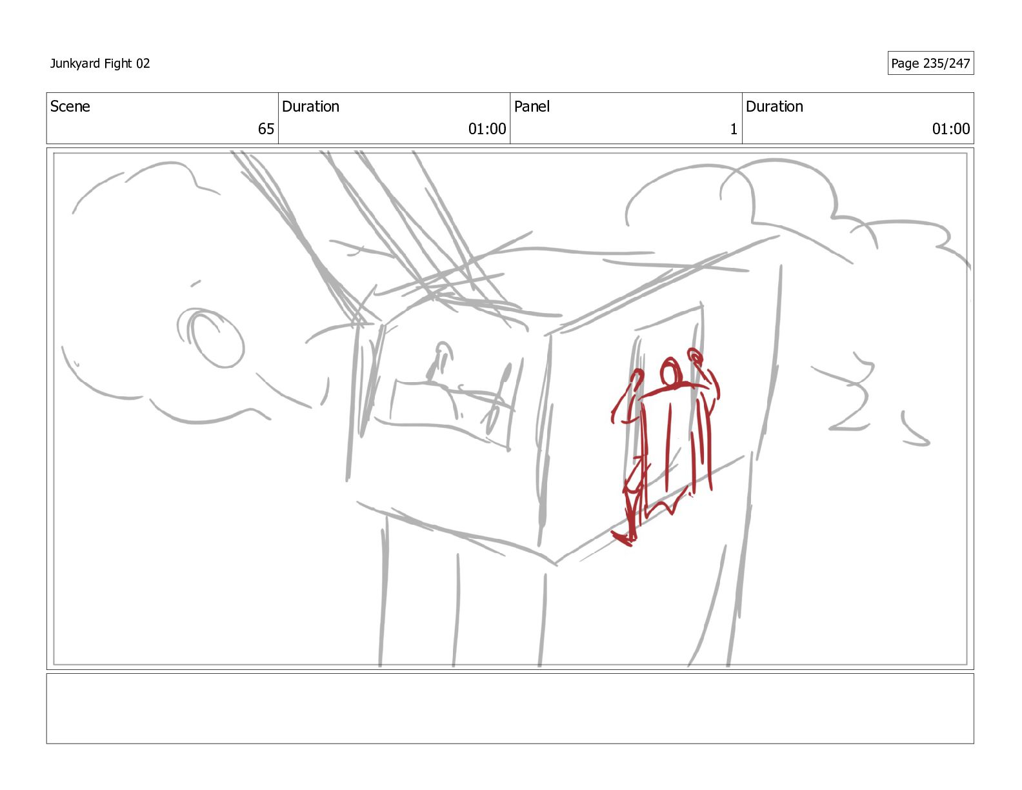Click the Scene duration value next to 65
This screenshot has height=790, width=1022.
[487, 129]
